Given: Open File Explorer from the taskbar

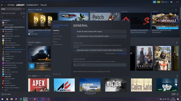Looking at the screenshot, I should (x=12, y=99).
